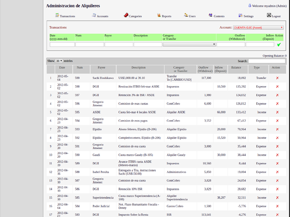Click green checkmark to add transaction
This screenshot has width=290, height=217.
coord(279,44)
